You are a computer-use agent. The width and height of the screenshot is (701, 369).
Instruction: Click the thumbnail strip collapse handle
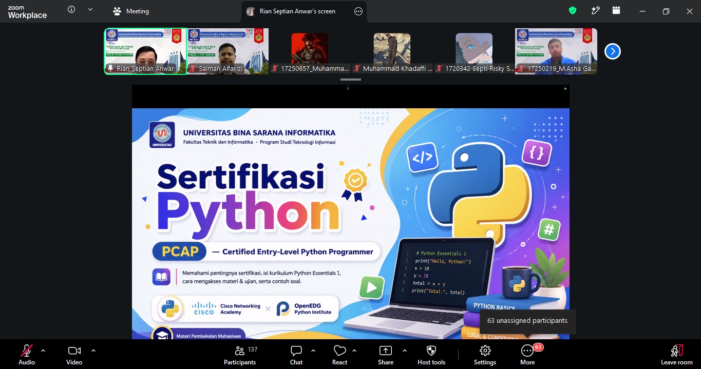point(351,80)
